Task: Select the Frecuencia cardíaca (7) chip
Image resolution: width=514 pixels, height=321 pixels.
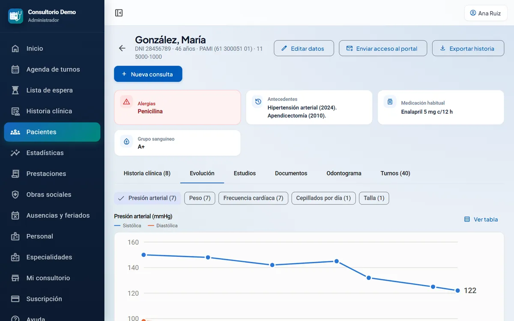Action: tap(253, 198)
